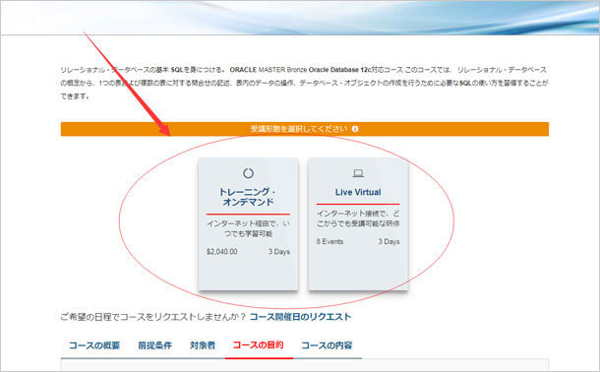Click 3 Days in the on-demand card
This screenshot has height=372, width=600.
pos(279,252)
